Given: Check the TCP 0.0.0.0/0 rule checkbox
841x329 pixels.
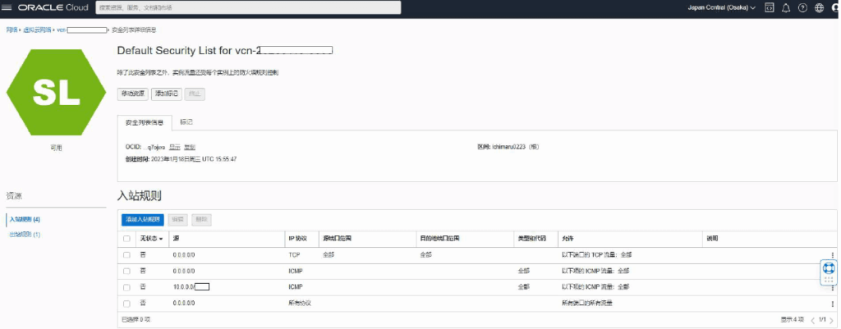Looking at the screenshot, I should tap(126, 255).
